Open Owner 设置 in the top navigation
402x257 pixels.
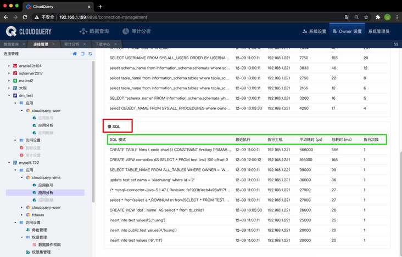[x=346, y=32]
